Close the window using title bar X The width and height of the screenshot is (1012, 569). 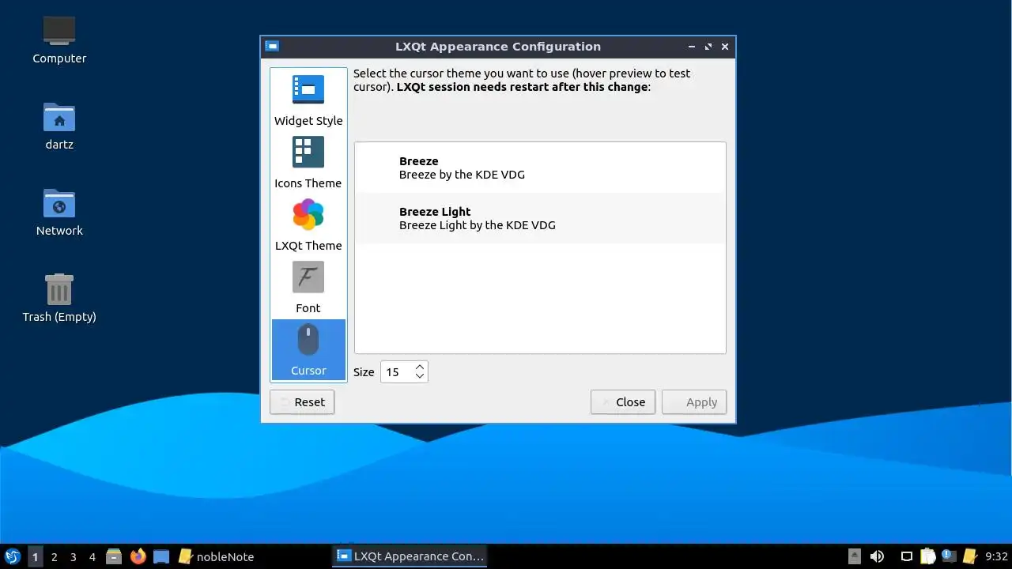725,47
